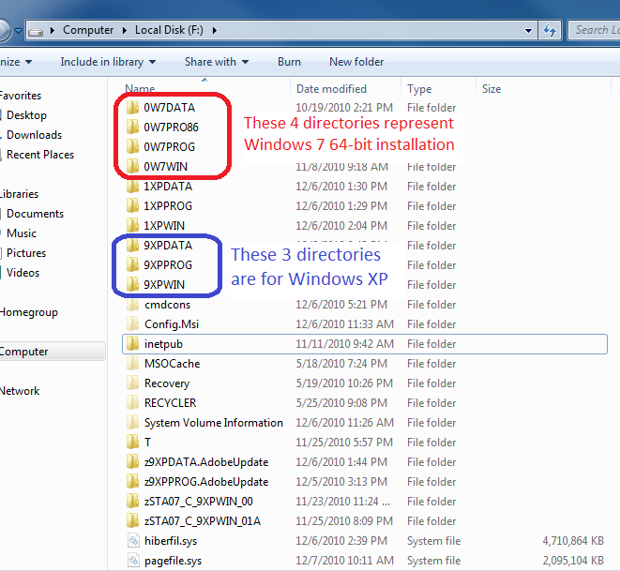Click the 1XPDATA folder icon

click(x=132, y=187)
